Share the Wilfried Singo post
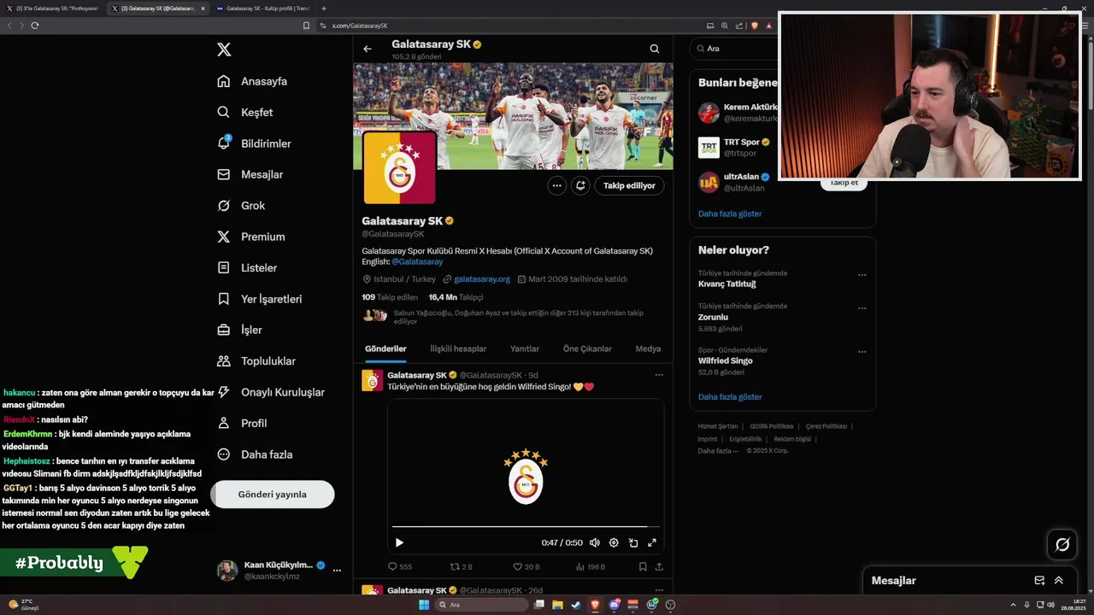1094x615 pixels. click(x=659, y=566)
